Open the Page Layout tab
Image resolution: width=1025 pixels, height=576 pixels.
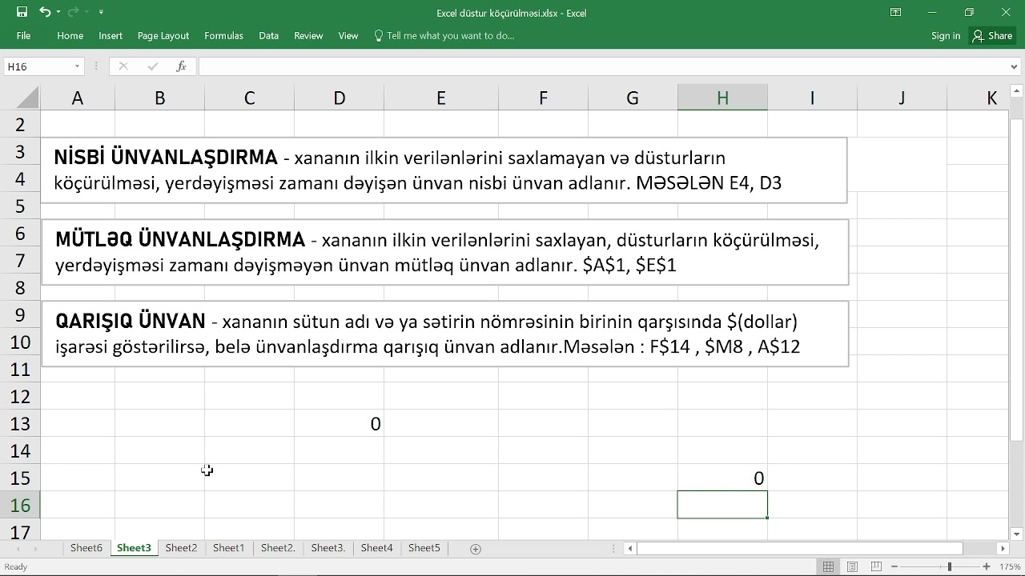click(x=163, y=36)
